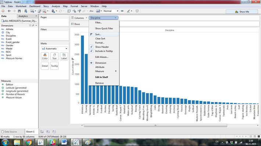This screenshot has height=146, width=261.
Task: Click the horizontal scrollbar below chart
Action: point(155,126)
